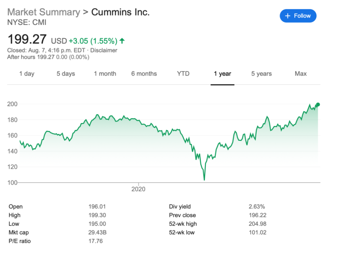Click the 140 y-axis label
This screenshot has height=255, width=342.
tap(12, 151)
